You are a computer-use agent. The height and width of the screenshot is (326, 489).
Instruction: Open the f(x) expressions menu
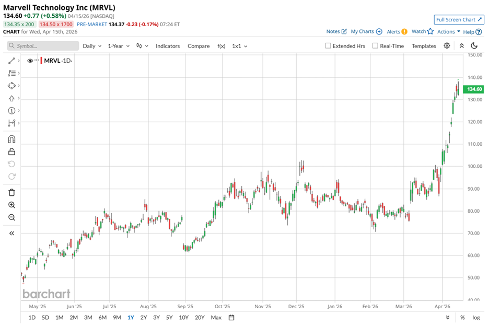tap(221, 46)
